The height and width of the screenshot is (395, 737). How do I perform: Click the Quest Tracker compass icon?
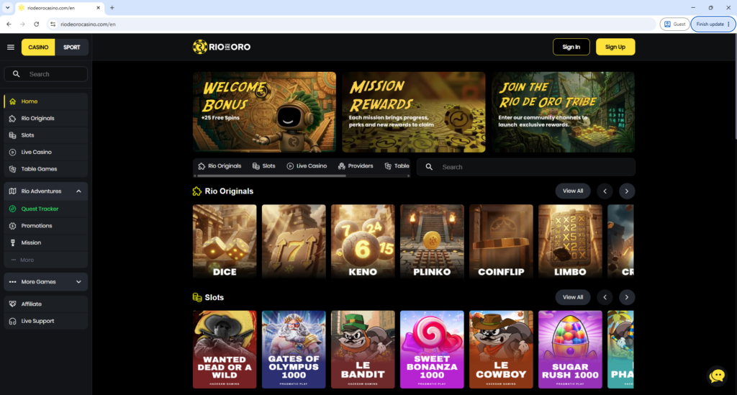(13, 209)
